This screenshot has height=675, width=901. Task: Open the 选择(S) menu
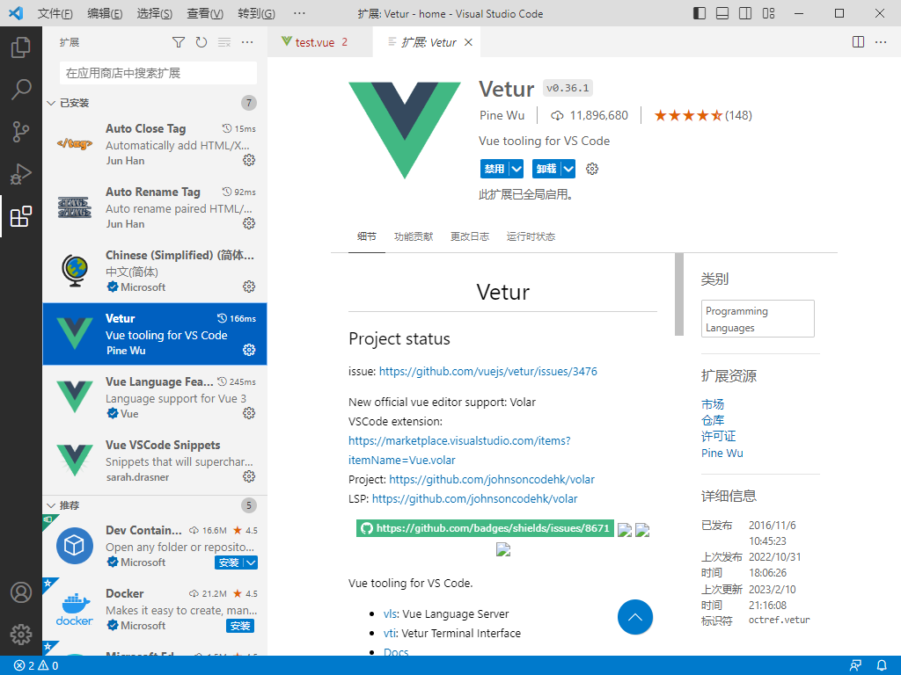coord(155,13)
